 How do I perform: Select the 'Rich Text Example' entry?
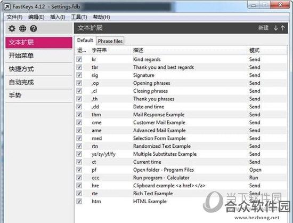click(153, 194)
